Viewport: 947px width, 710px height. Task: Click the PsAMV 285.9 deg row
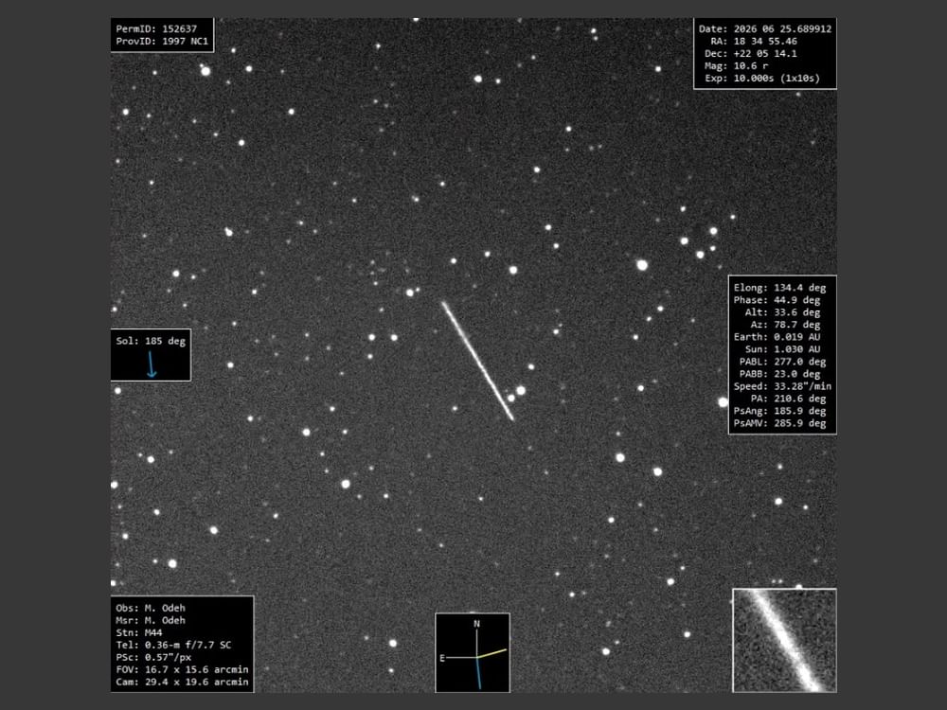click(779, 423)
